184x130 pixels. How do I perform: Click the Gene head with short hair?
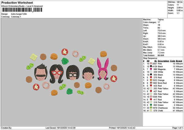pos(88,74)
